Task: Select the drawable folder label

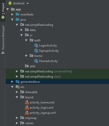Action: pos(31,92)
